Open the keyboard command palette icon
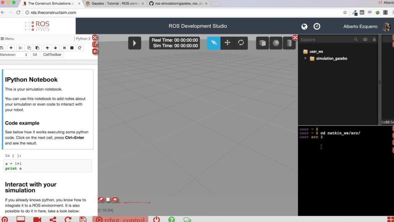Viewport: 394px width, 222px height. pyautogui.click(x=35, y=55)
